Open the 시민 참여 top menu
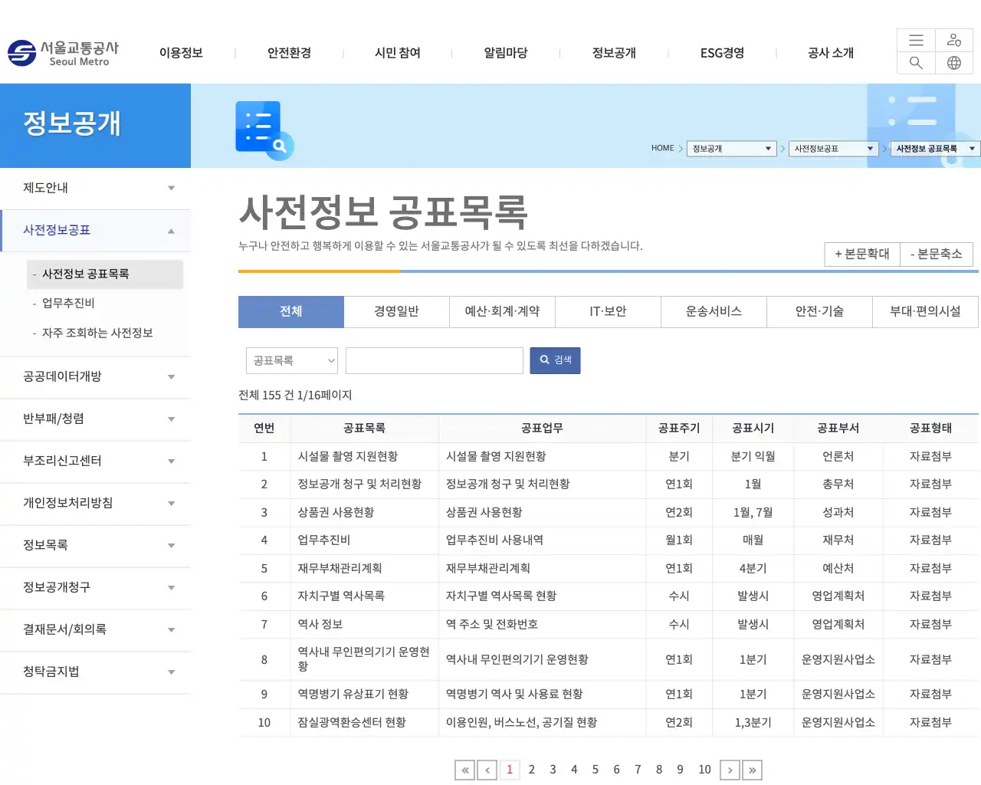981x785 pixels. [x=398, y=53]
